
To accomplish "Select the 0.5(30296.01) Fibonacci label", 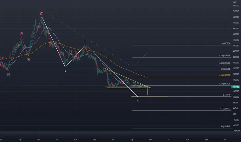I will point(226,69).
